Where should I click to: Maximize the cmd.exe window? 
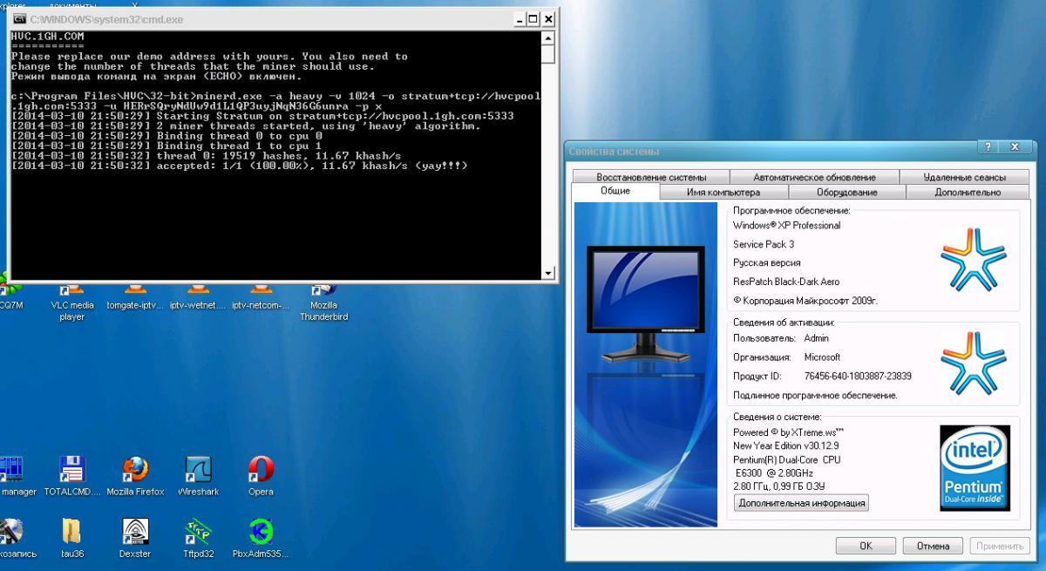534,19
